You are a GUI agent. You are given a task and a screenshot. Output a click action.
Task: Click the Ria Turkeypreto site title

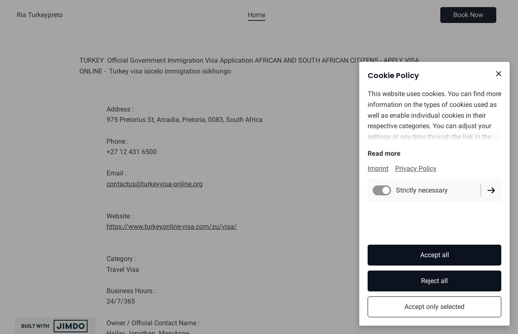(x=40, y=15)
